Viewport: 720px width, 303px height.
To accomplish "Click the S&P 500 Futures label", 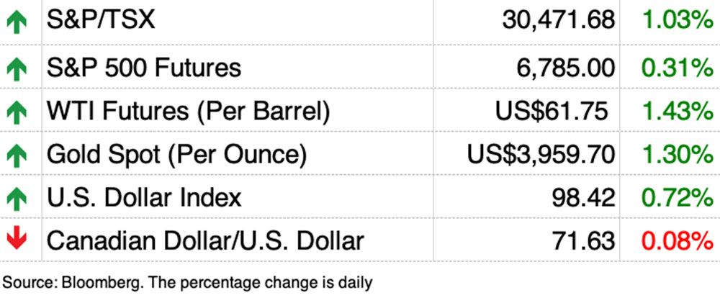I will tap(144, 68).
